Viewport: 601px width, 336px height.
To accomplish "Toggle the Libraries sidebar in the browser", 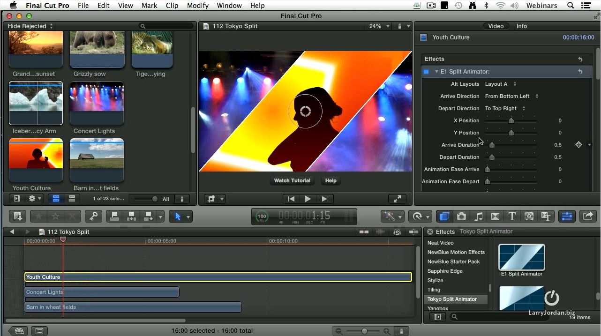I will pos(17,199).
